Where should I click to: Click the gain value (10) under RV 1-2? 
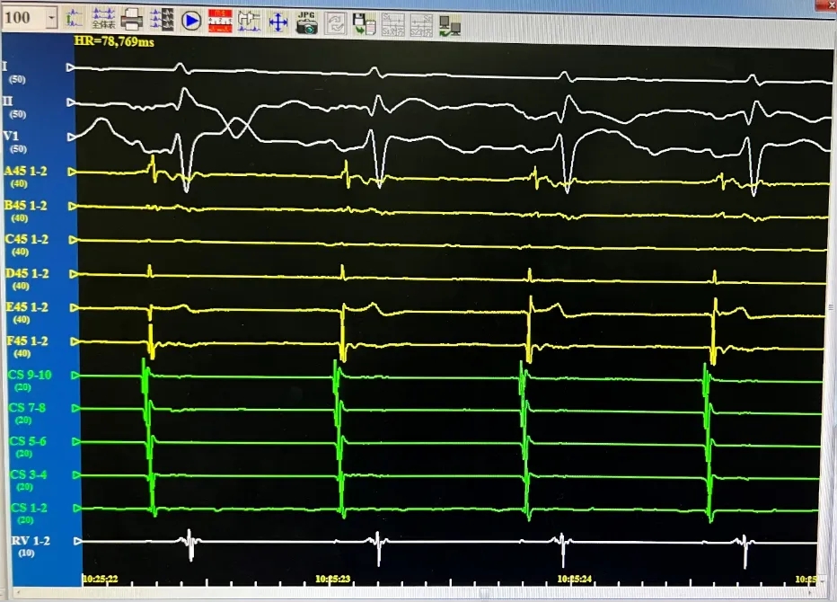[27, 553]
